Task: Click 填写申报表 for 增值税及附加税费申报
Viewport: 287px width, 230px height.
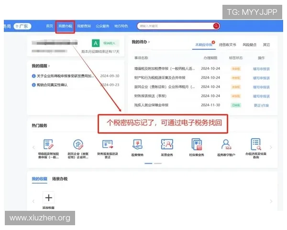Action: 261,69
